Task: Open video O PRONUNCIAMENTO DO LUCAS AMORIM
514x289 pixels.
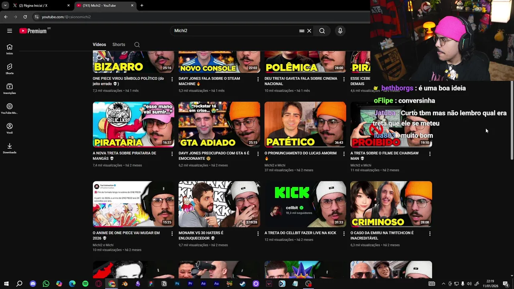Action: click(x=300, y=156)
